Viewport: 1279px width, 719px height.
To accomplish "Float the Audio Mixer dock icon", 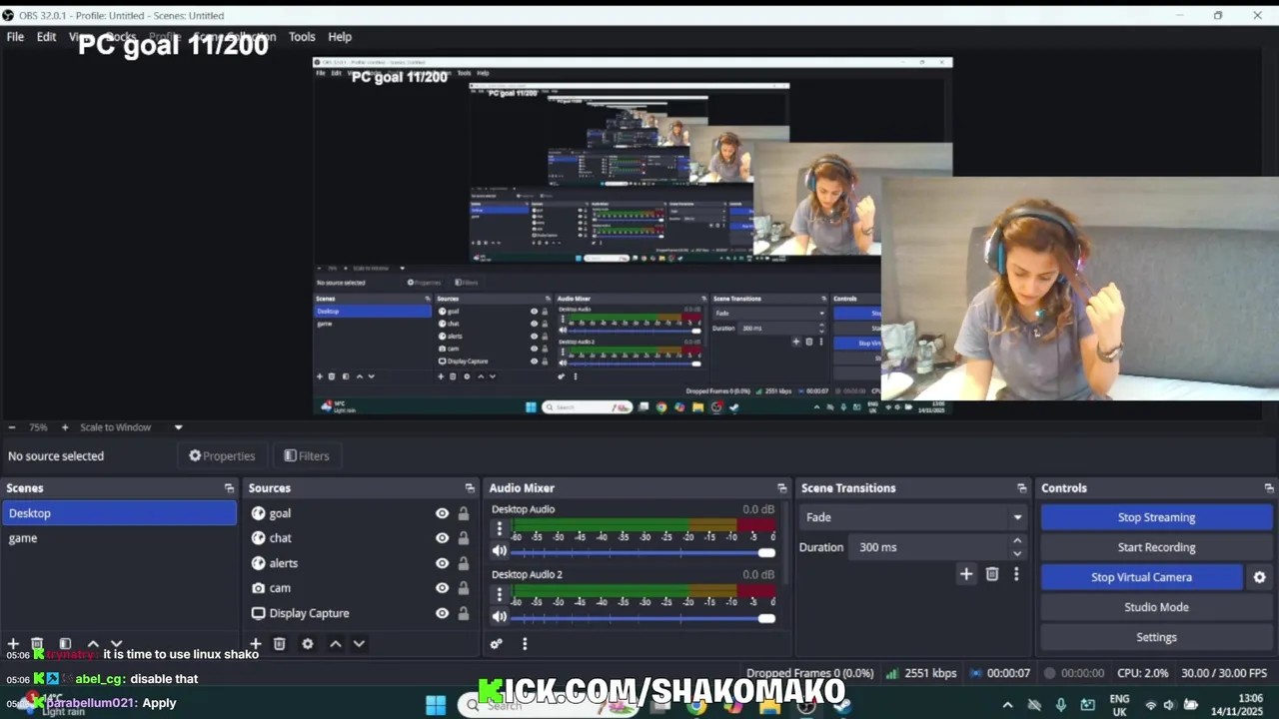I will [782, 488].
